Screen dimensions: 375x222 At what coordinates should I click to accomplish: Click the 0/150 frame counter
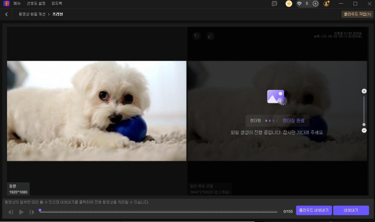click(288, 212)
